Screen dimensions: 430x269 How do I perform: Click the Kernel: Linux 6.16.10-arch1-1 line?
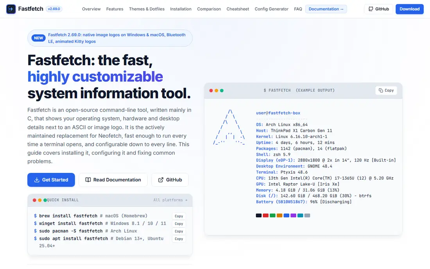coord(292,136)
